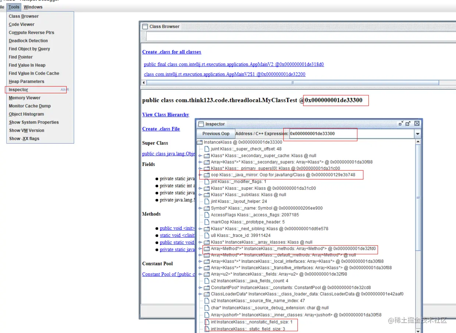Click the Previous Oop button

pyautogui.click(x=216, y=134)
